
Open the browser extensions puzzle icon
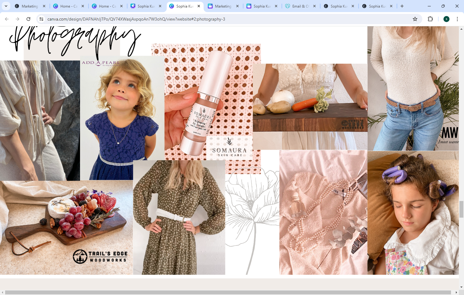[430, 19]
